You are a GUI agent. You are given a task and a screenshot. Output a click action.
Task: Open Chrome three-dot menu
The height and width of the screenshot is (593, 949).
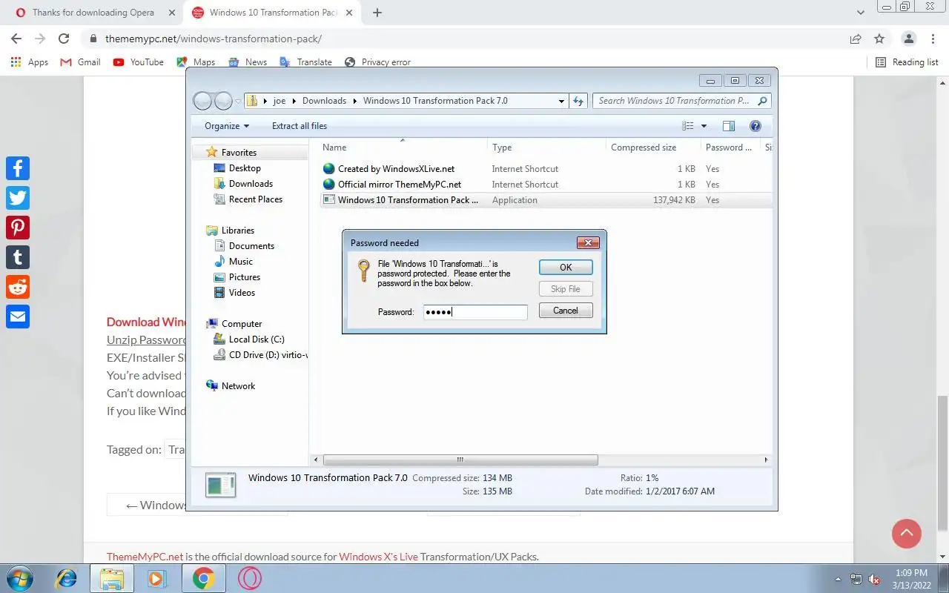933,39
